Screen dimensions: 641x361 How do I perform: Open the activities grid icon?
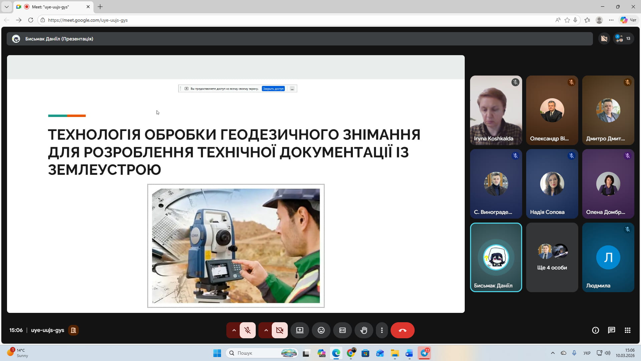(627, 330)
